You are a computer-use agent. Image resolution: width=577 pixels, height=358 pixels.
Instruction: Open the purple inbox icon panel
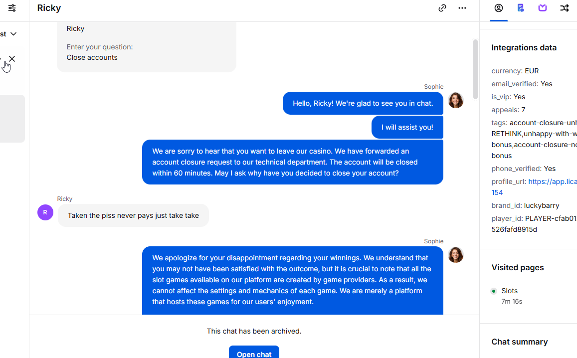pyautogui.click(x=543, y=8)
